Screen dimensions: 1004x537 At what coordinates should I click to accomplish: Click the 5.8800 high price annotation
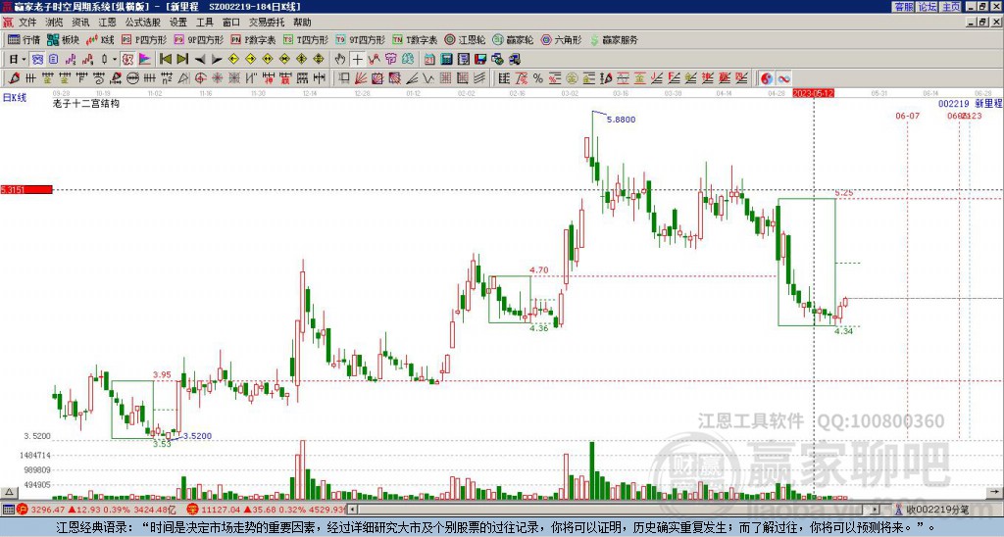(x=621, y=120)
